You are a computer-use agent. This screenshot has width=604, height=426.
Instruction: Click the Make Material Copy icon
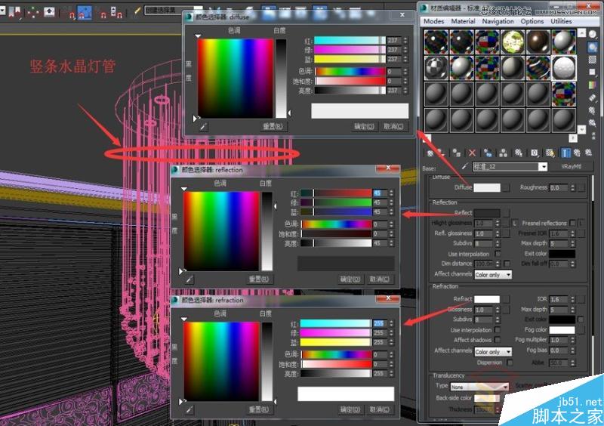pos(488,153)
